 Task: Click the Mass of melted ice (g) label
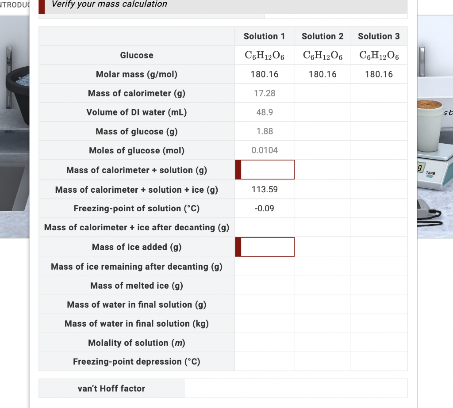[137, 286]
